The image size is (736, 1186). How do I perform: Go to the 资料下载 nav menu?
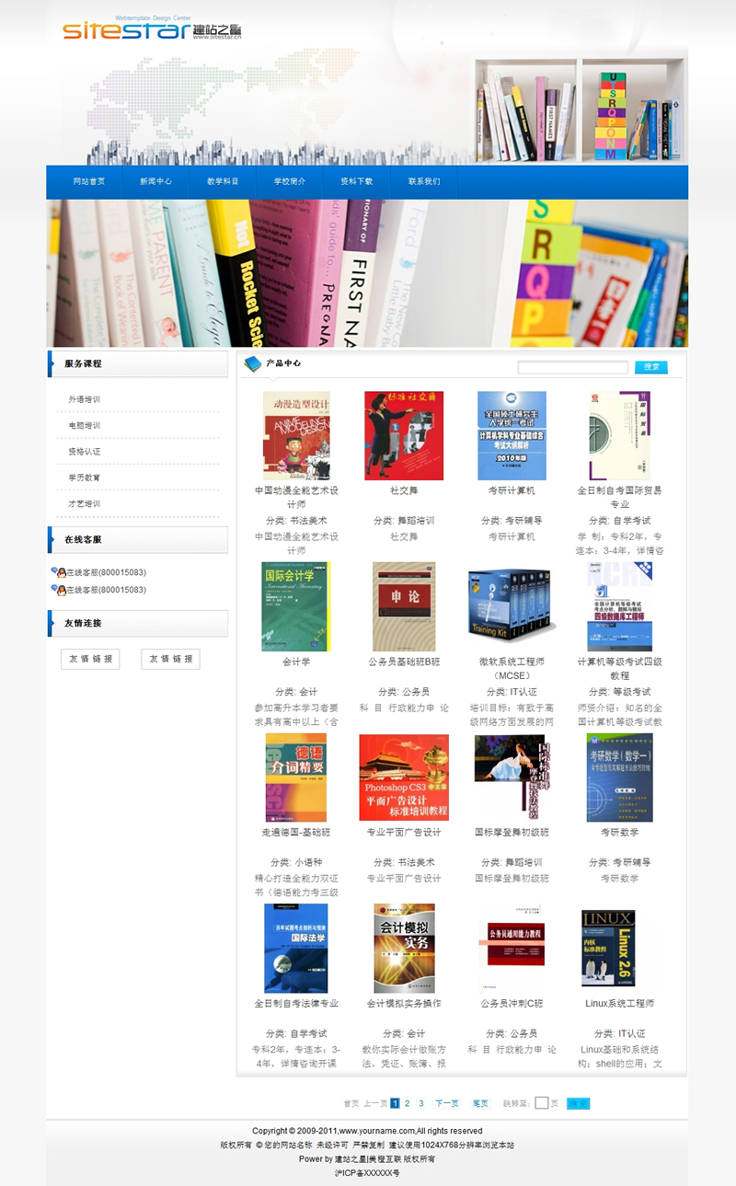click(356, 181)
